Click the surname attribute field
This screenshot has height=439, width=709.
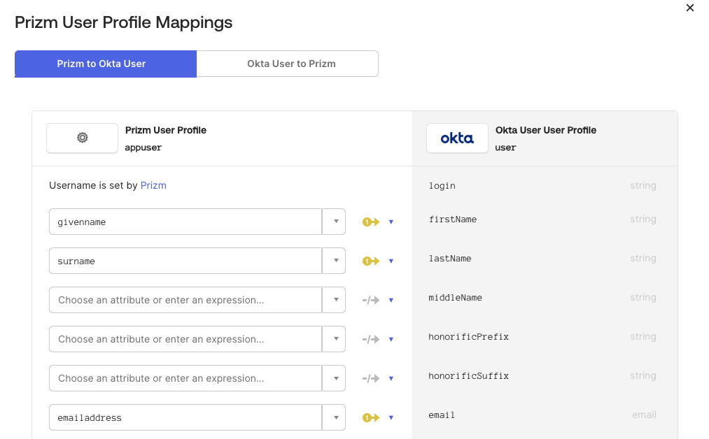coord(185,261)
